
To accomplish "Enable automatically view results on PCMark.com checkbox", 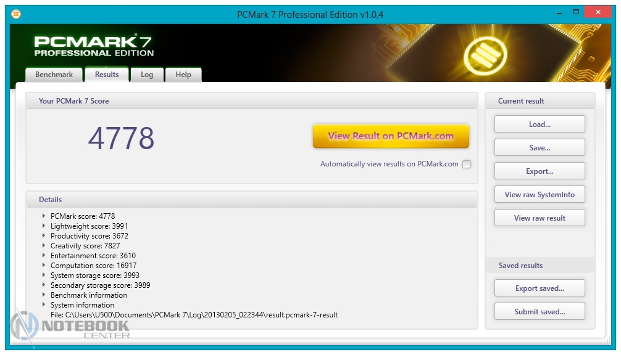I will (x=466, y=164).
